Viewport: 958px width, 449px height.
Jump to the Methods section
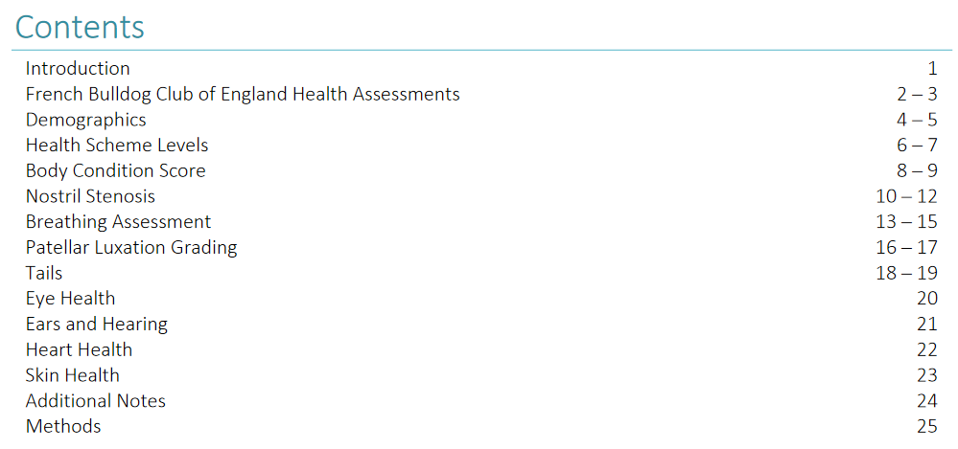[x=63, y=426]
